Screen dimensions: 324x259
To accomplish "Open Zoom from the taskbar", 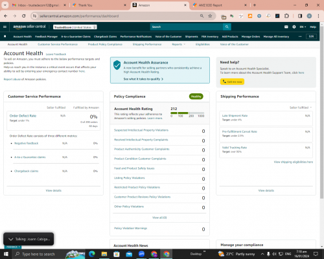I will click(141, 254).
